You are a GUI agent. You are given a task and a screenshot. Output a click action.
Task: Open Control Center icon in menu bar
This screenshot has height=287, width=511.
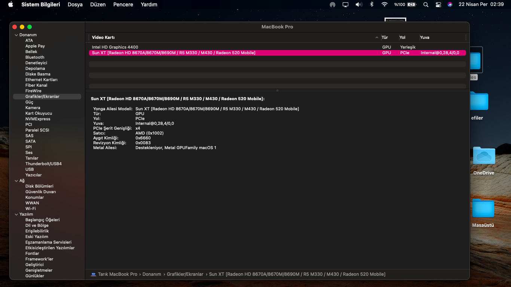pyautogui.click(x=438, y=4)
